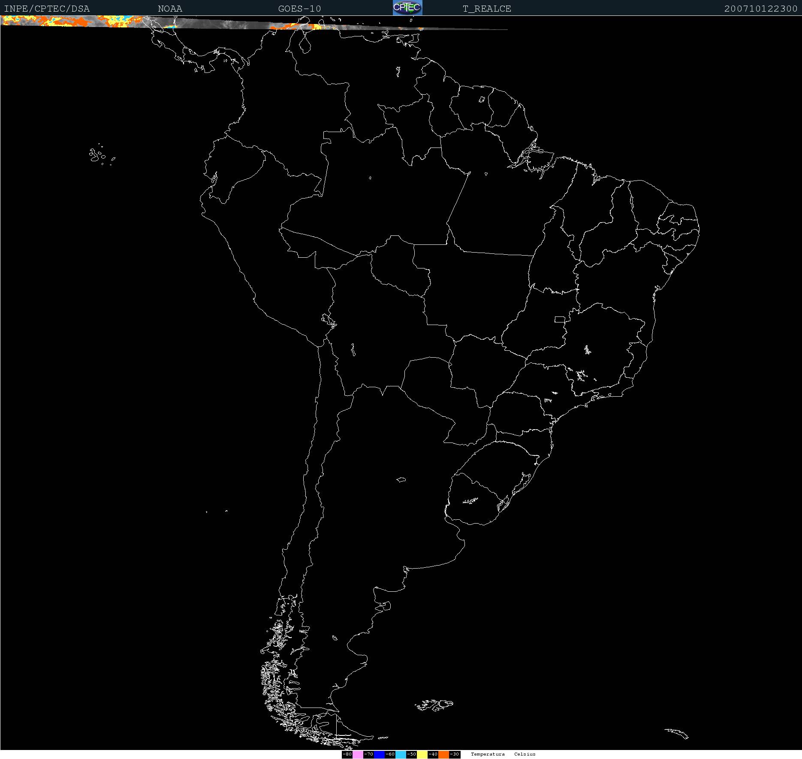Click the yellow legend color swatch

(x=422, y=754)
